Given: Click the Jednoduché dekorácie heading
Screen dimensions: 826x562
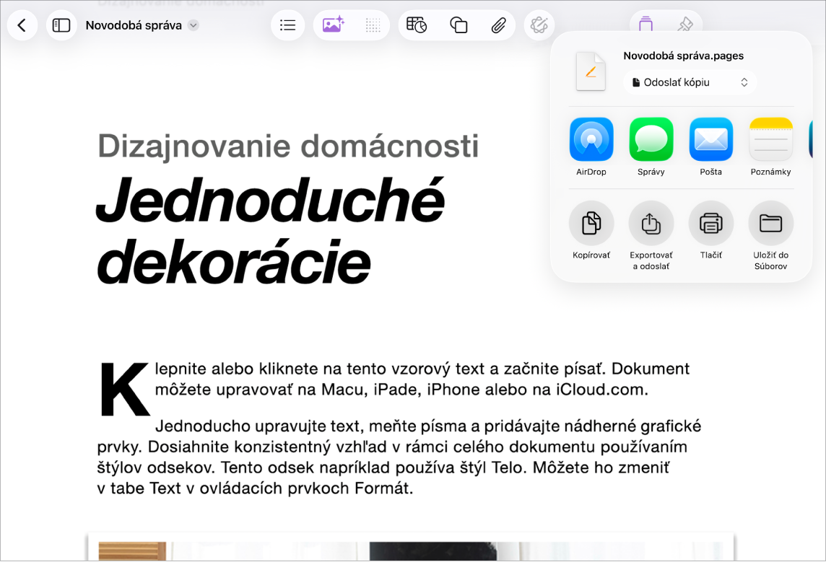Looking at the screenshot, I should pyautogui.click(x=271, y=230).
